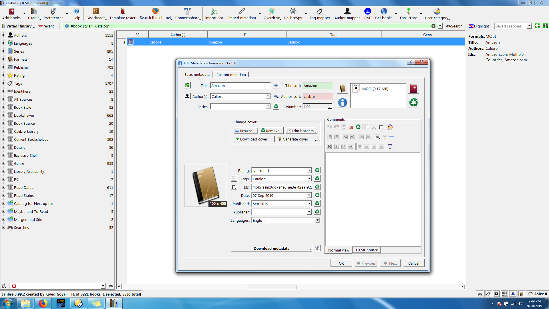The height and width of the screenshot is (309, 549).
Task: Align comments text right
Action: 374,146
